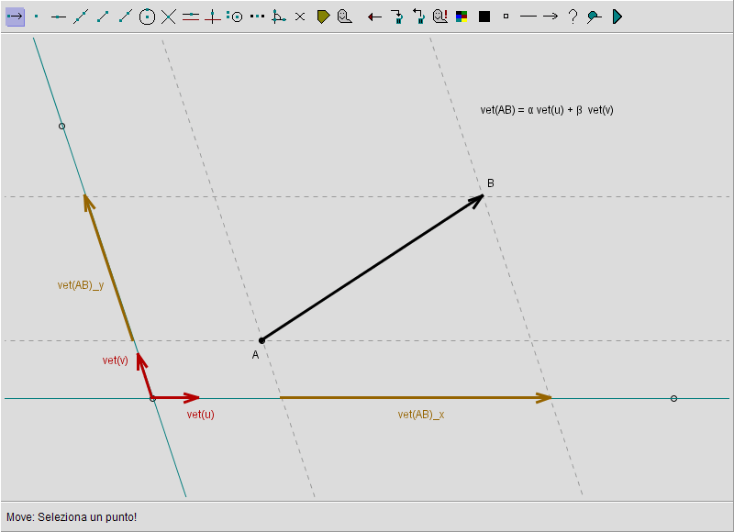Click the vet(AB)_y label
The image size is (734, 532).
(x=81, y=285)
